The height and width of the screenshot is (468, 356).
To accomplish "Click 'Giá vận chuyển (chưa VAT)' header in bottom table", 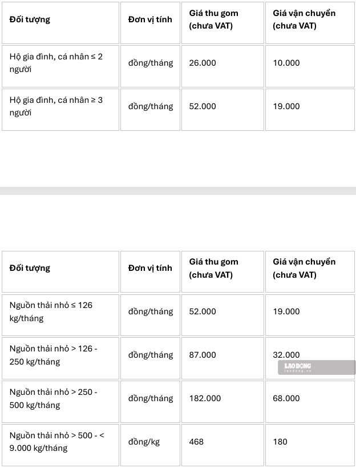I will tap(310, 271).
